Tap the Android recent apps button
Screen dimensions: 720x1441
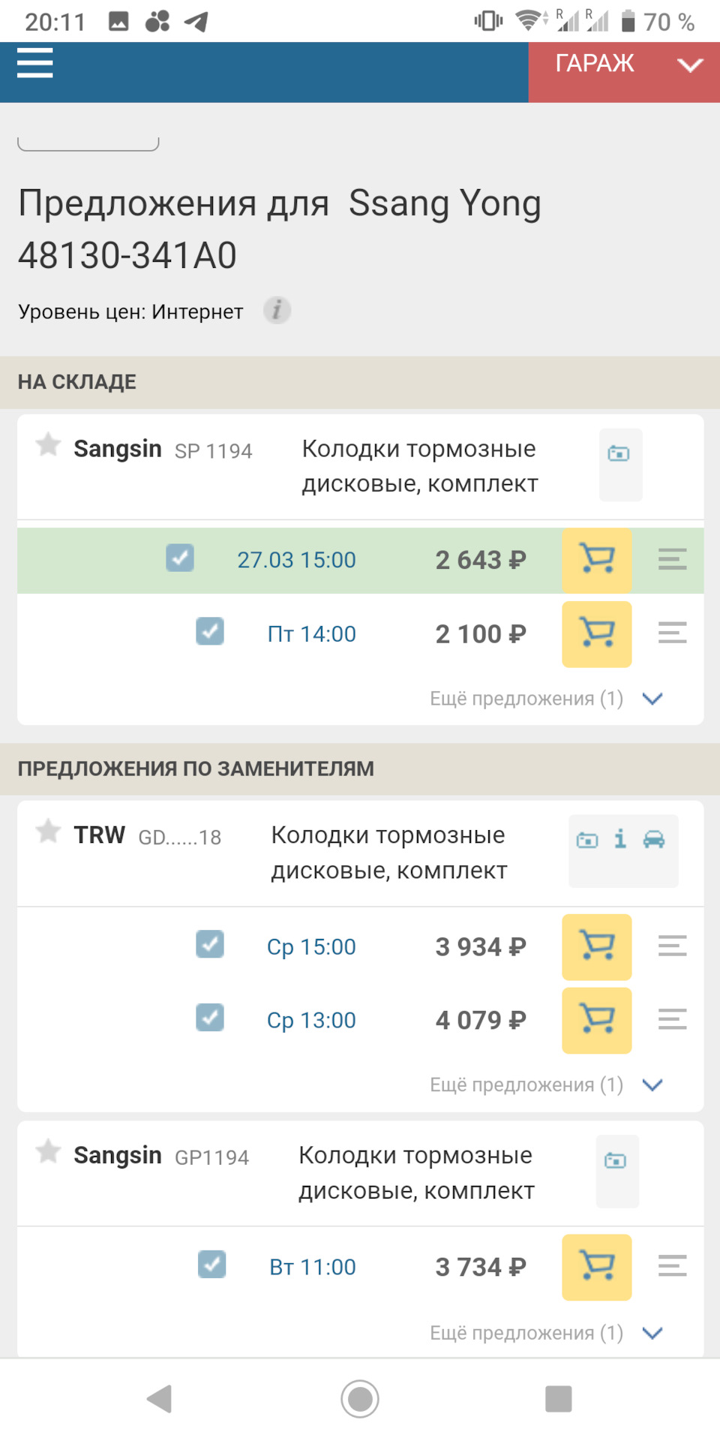point(558,1399)
